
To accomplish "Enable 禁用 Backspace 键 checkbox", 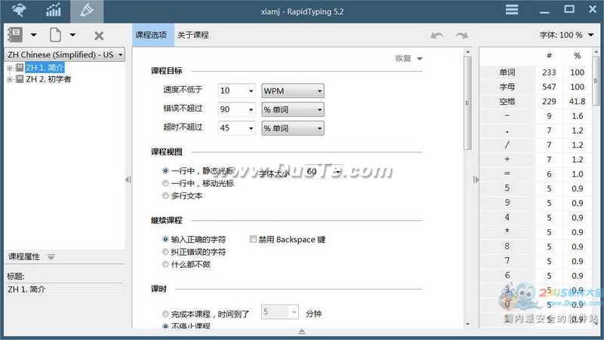I will [x=253, y=239].
